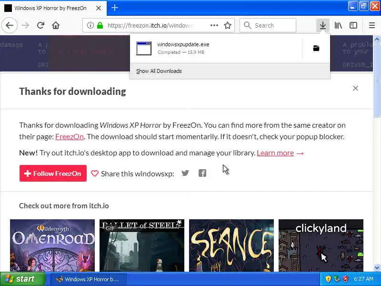Screen dimensions: 381x286
Task: Share windowsxp on Facebook
Action: [x=202, y=173]
